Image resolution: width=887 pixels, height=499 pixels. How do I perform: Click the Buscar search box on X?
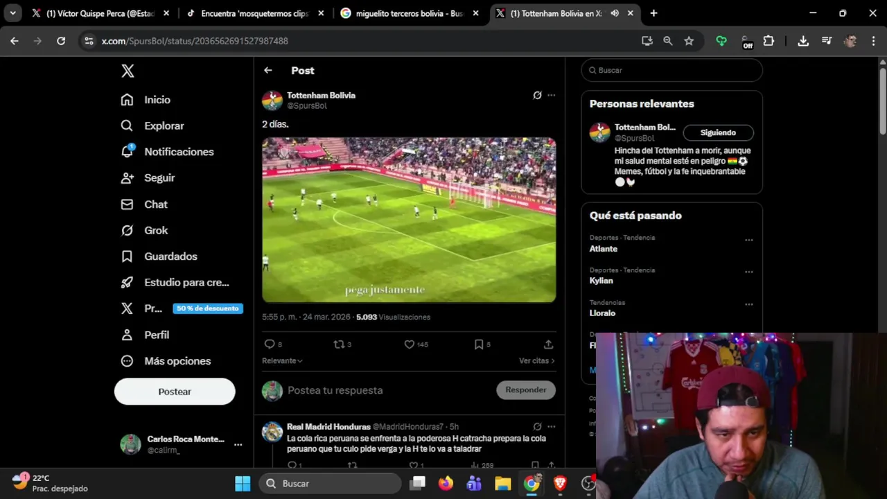click(672, 70)
